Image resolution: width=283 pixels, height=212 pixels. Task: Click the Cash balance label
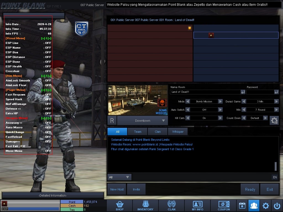point(72,206)
